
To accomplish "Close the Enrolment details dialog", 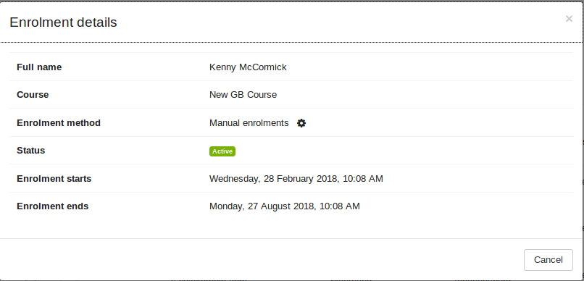I will click(569, 19).
